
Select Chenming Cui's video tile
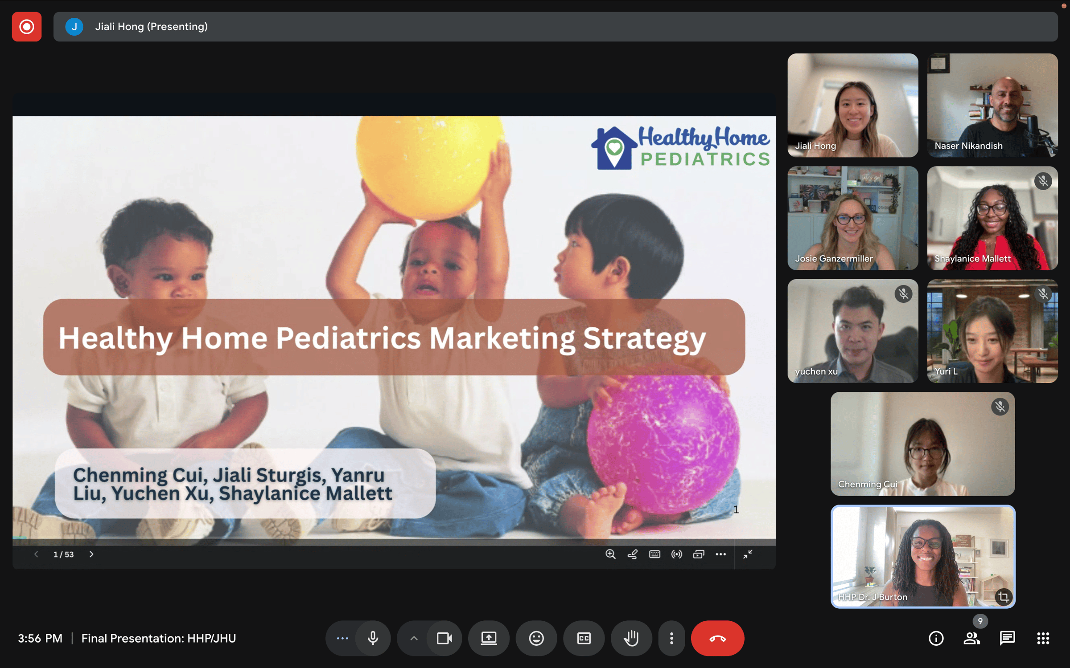pos(923,444)
